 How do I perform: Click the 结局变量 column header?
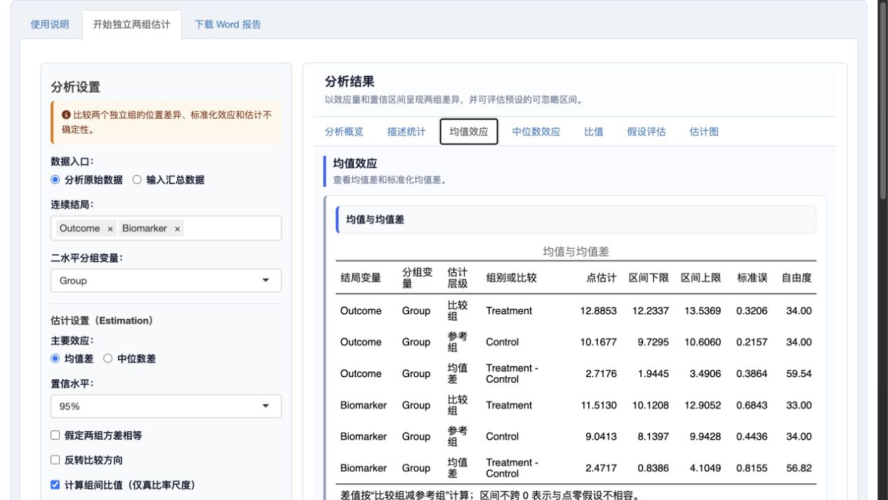[361, 277]
